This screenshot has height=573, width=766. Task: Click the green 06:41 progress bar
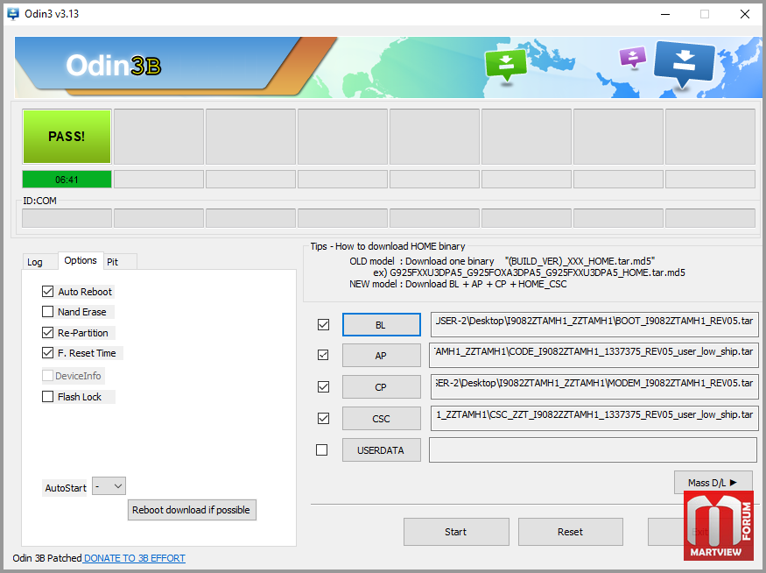(67, 179)
